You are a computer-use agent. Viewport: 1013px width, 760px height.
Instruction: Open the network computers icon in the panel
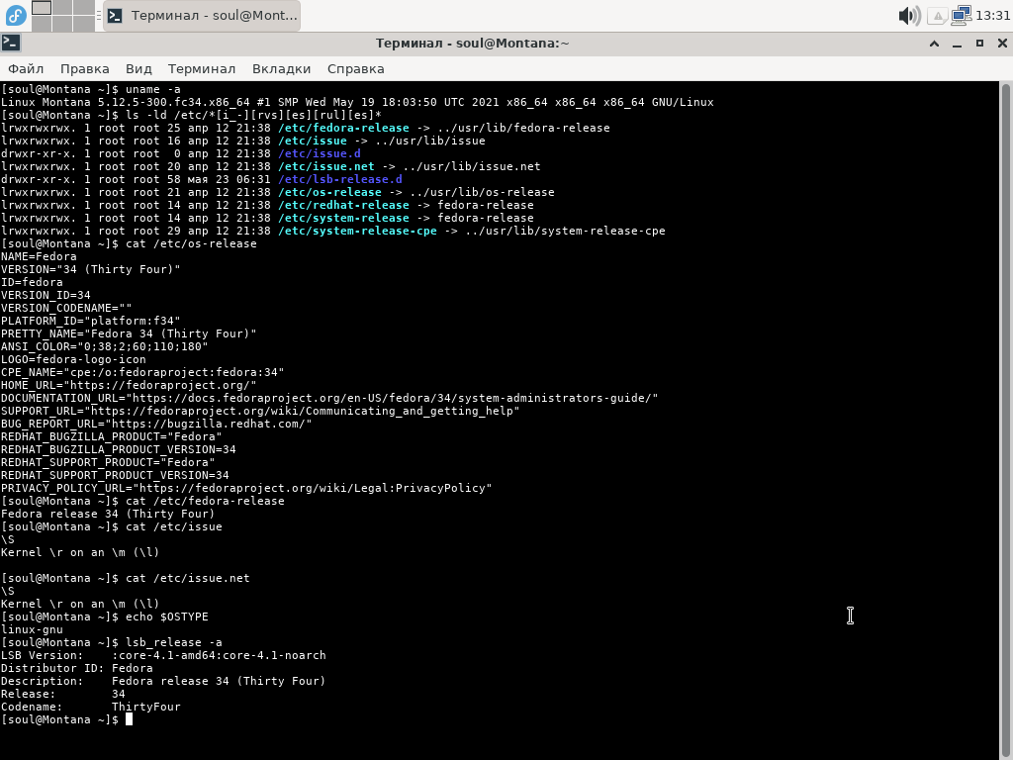tap(962, 16)
